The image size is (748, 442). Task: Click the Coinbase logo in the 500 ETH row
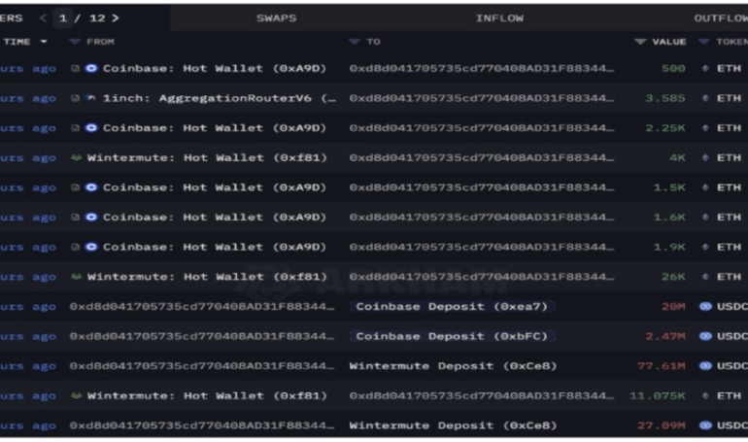pos(91,68)
